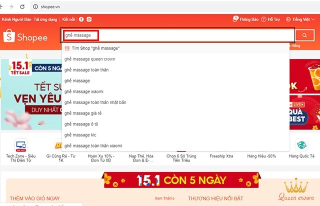320x206 pixels.
Task: Select the plain ghế massage suggestion
Action: 175,80
